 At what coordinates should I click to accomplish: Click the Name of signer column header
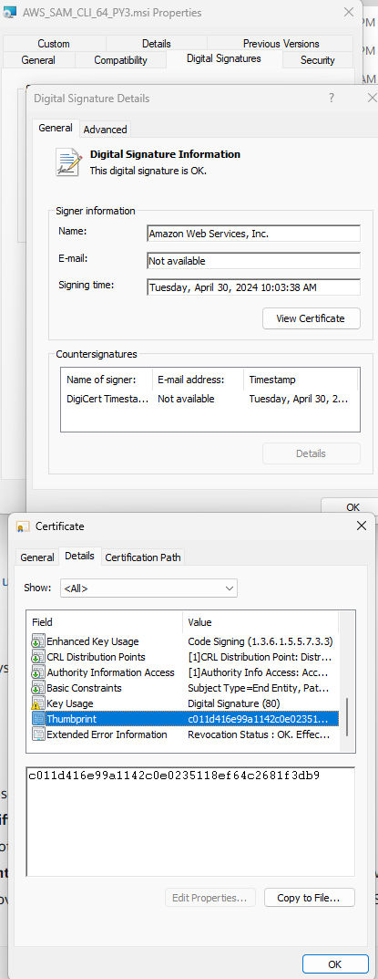pos(107,380)
